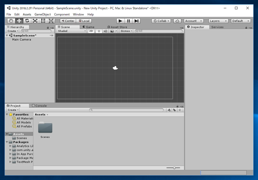Viewport: 258px width, 180px height.
Task: Open the Default layout dropdown
Action: click(x=241, y=21)
